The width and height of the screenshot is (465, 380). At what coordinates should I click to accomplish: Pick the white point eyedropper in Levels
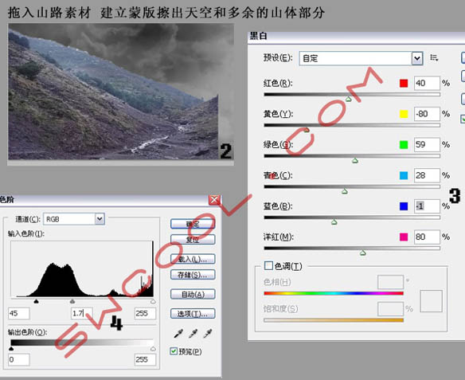(x=208, y=334)
